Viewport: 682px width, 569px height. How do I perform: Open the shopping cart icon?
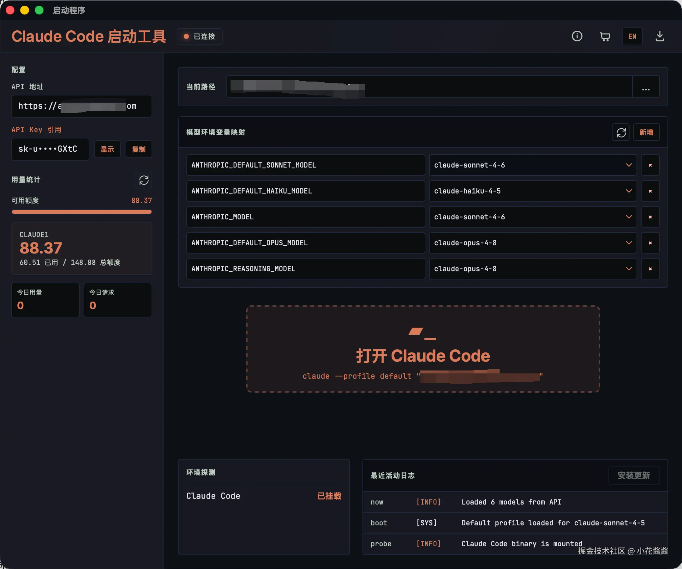(x=605, y=36)
